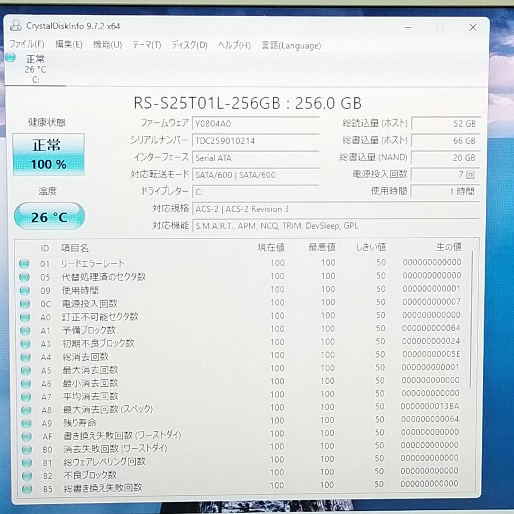
Task: Open the 編集(E) menu
Action: [69, 44]
